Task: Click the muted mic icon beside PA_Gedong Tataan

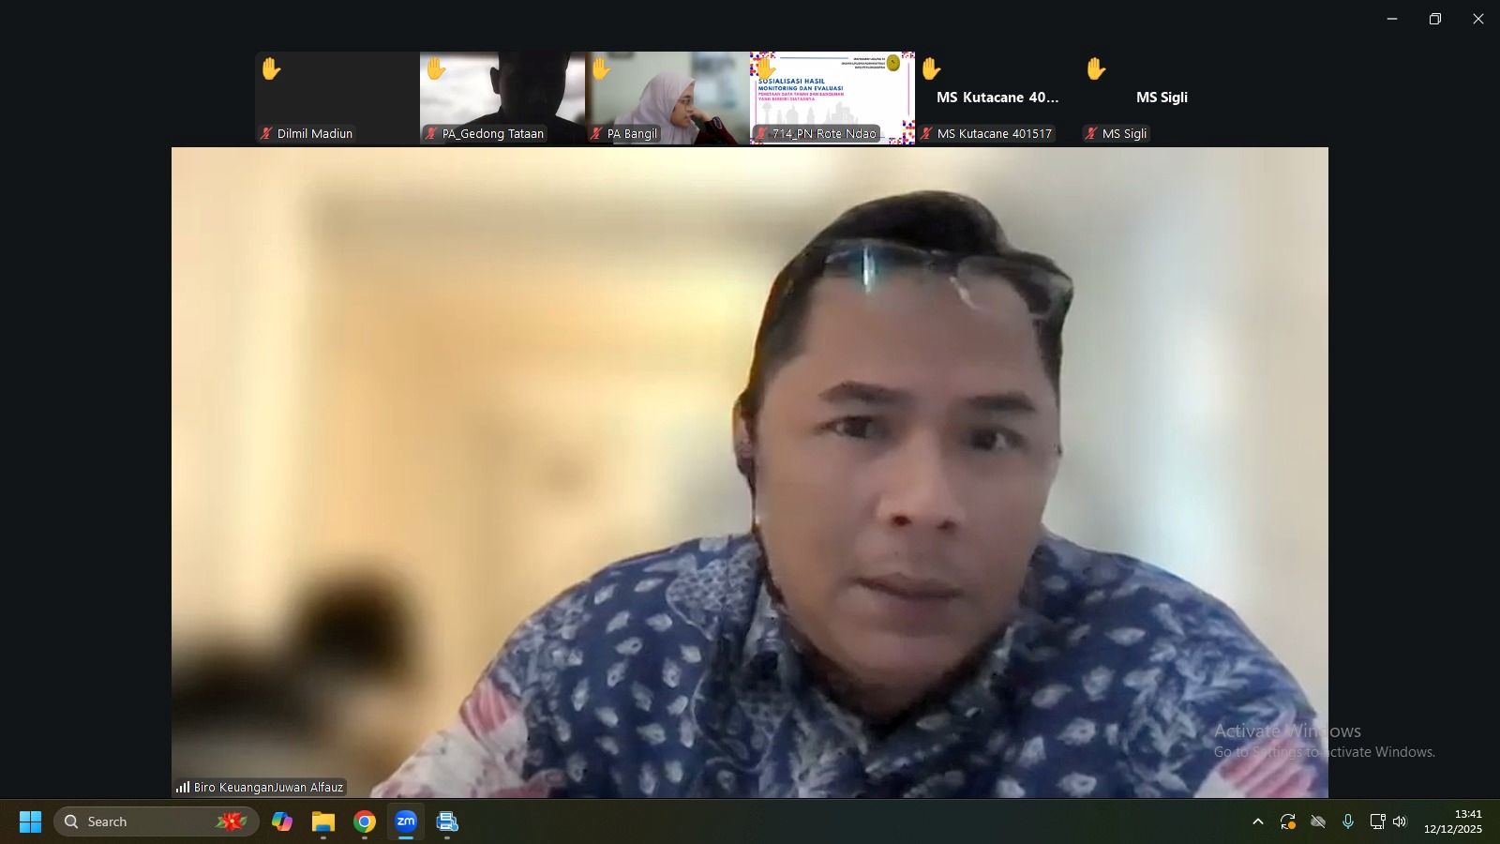Action: [431, 134]
